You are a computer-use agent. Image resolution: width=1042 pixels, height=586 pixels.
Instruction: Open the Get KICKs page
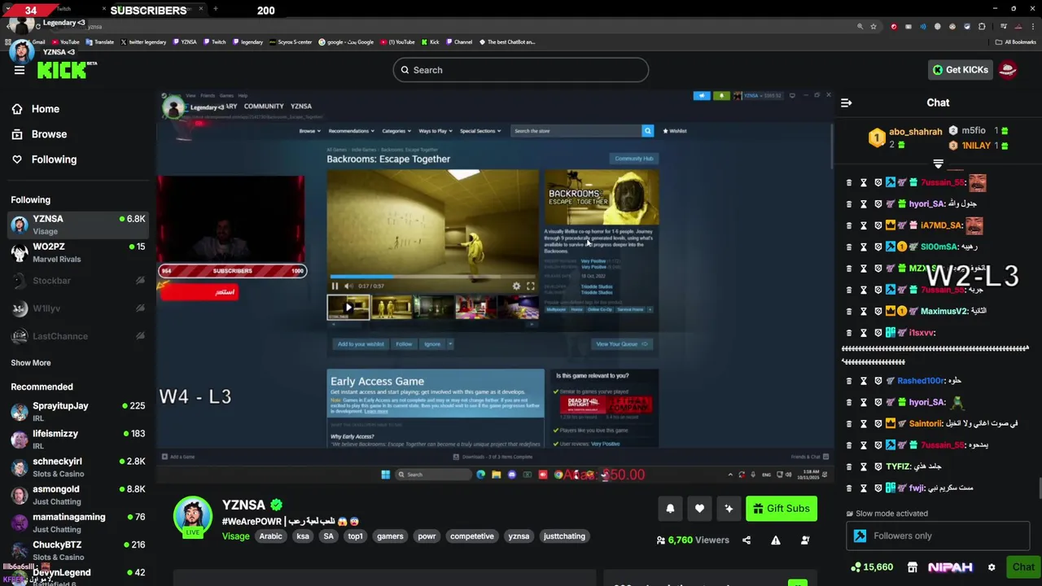pos(960,70)
